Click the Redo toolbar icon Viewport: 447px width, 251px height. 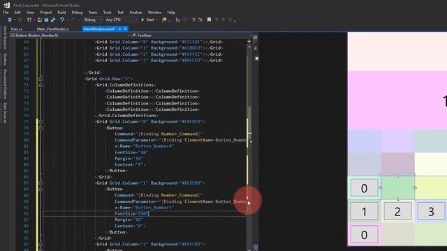pos(73,20)
